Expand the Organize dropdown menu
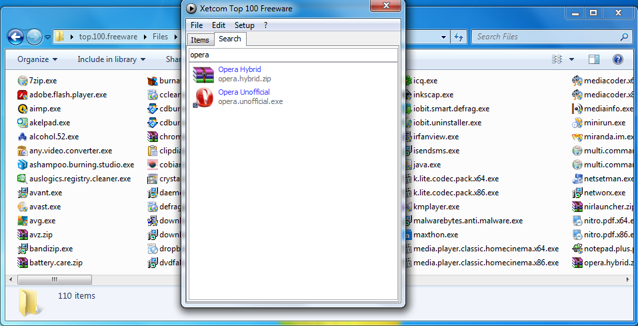 point(37,59)
